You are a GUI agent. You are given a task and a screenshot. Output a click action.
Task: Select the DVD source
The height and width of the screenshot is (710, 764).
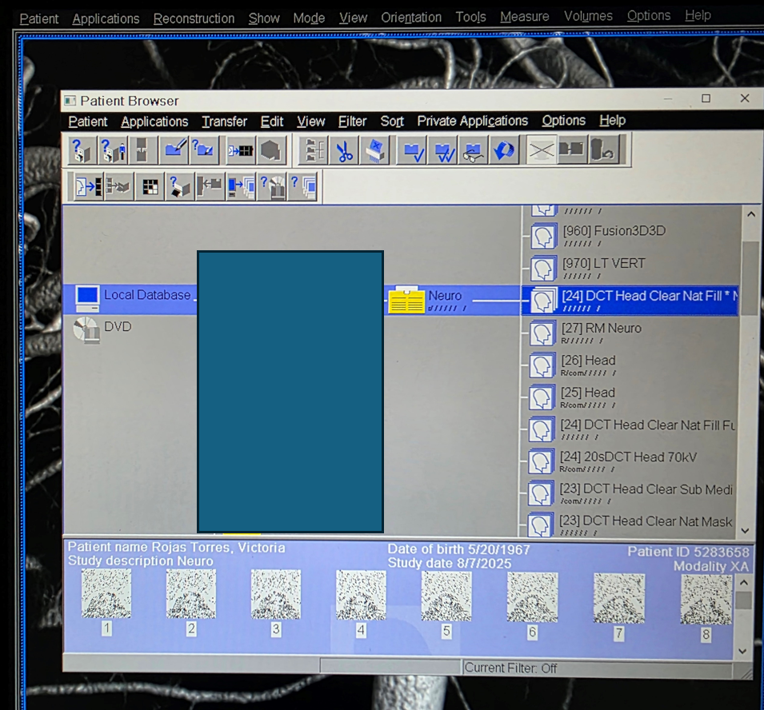pyautogui.click(x=117, y=327)
